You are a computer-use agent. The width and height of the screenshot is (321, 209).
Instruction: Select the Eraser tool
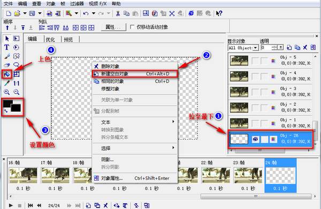point(7,65)
